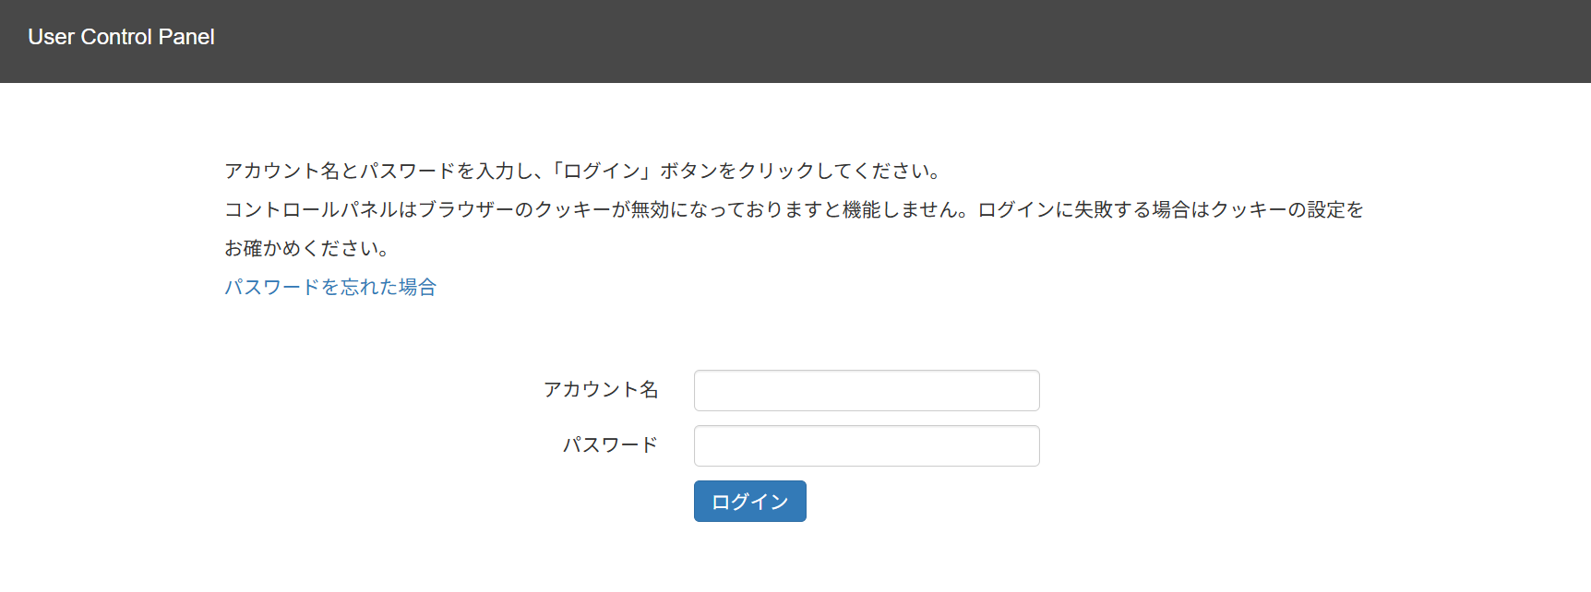Image resolution: width=1591 pixels, height=592 pixels.
Task: Click the パスワード field label
Action: click(x=610, y=444)
